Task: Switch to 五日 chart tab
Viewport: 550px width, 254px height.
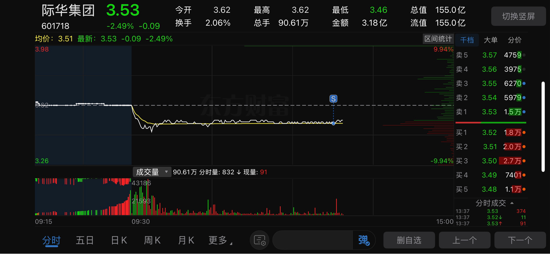Action: [x=85, y=240]
